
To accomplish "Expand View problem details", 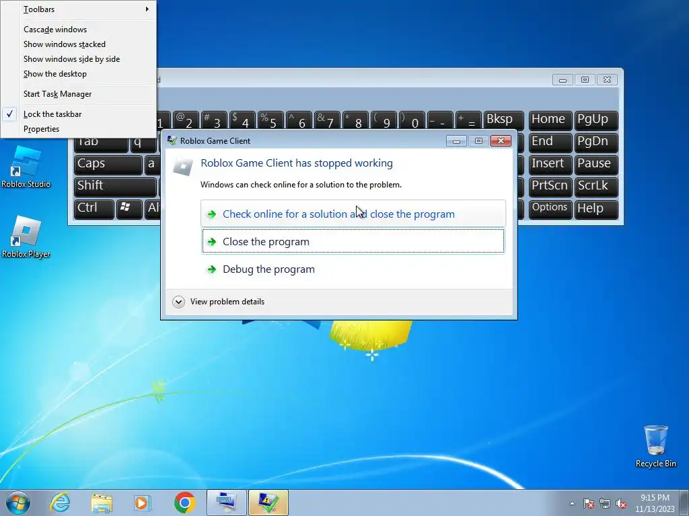I will click(x=219, y=302).
